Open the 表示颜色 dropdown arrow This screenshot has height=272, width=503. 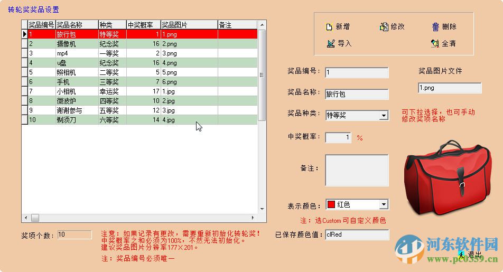(x=384, y=204)
